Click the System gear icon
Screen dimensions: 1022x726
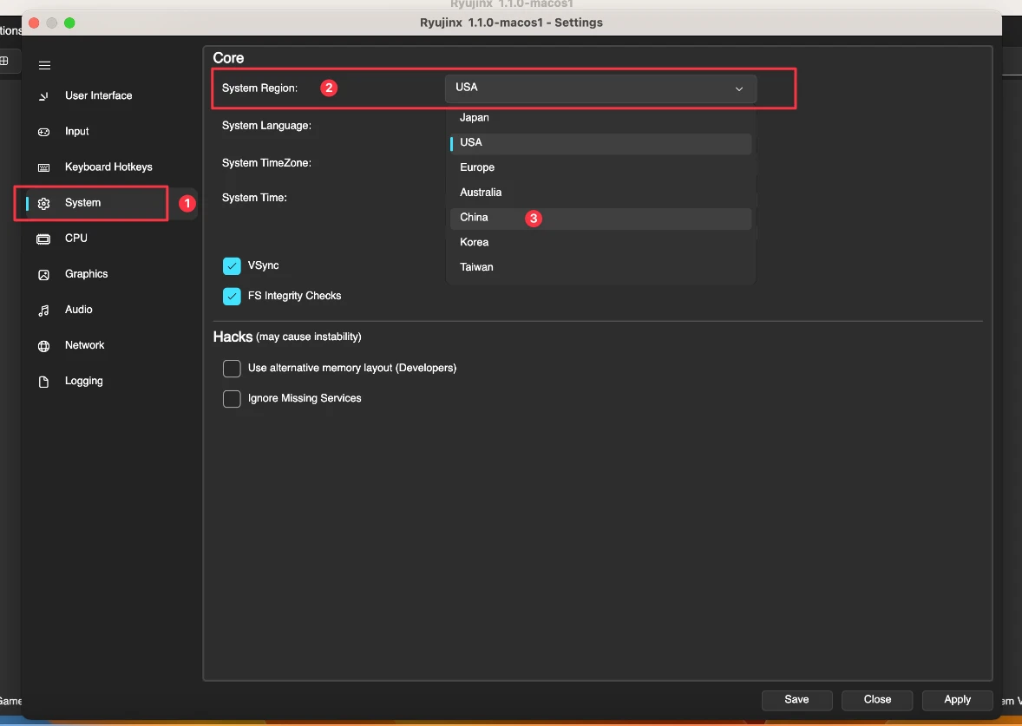point(43,203)
